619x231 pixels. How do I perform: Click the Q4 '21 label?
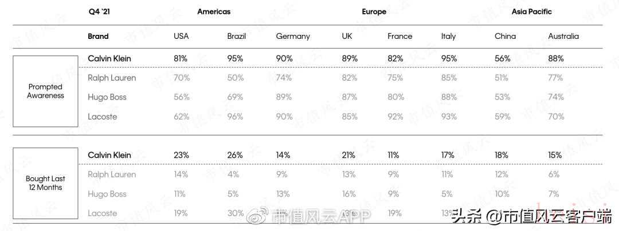click(99, 11)
